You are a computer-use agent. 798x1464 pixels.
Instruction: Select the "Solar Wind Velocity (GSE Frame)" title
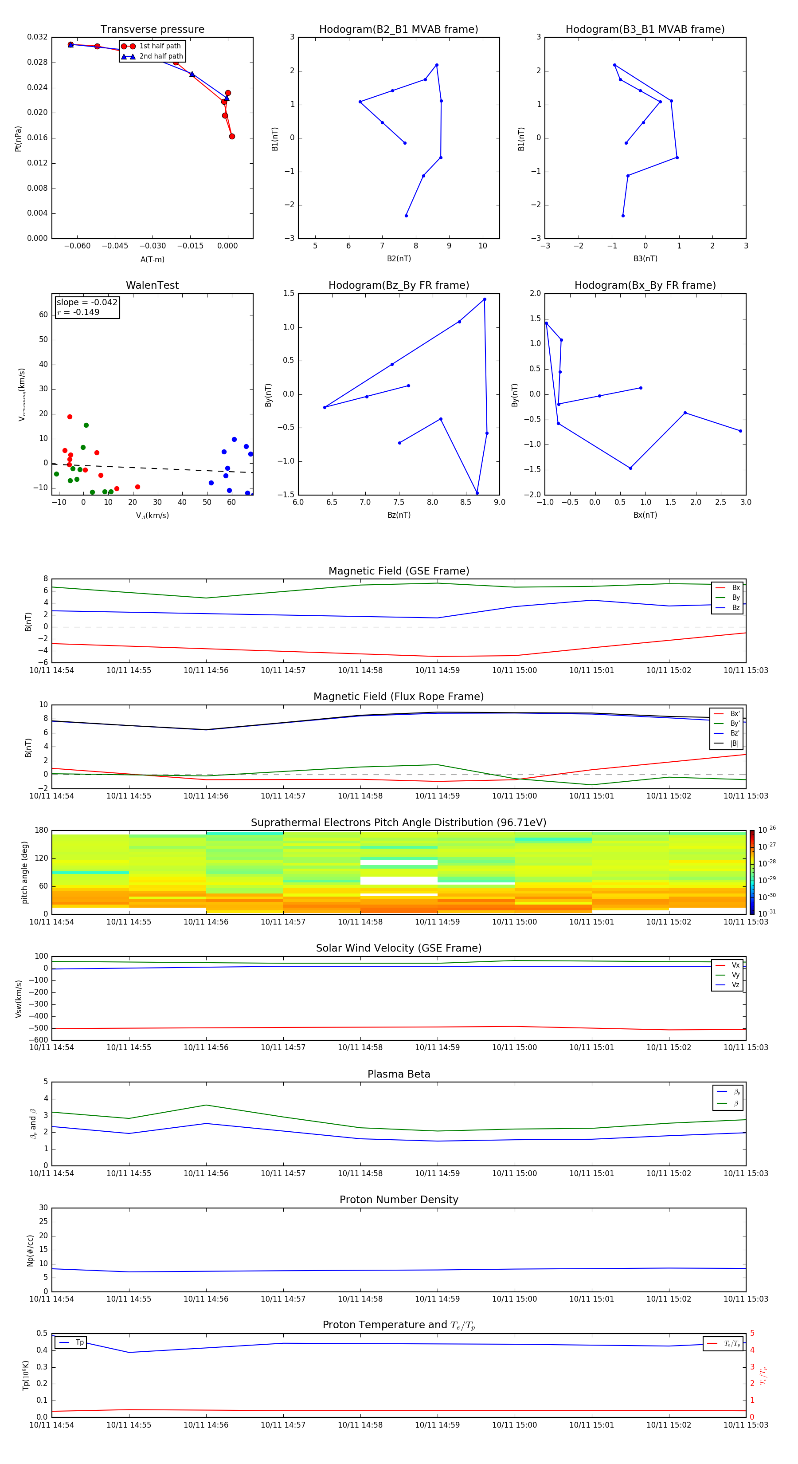click(x=399, y=948)
